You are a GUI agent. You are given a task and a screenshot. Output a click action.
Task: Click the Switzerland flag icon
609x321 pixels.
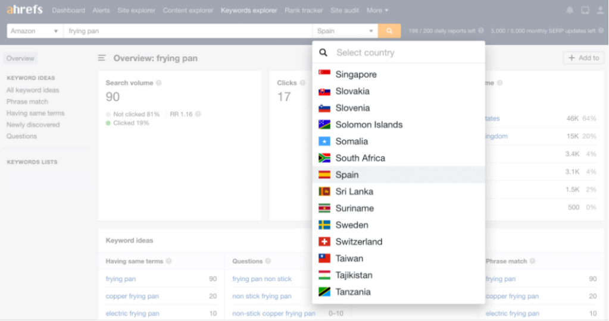(324, 241)
